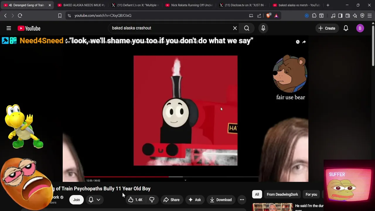Open Brave Rewards triangle icon

pos(276,16)
